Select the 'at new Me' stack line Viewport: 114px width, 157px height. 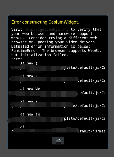point(30,89)
